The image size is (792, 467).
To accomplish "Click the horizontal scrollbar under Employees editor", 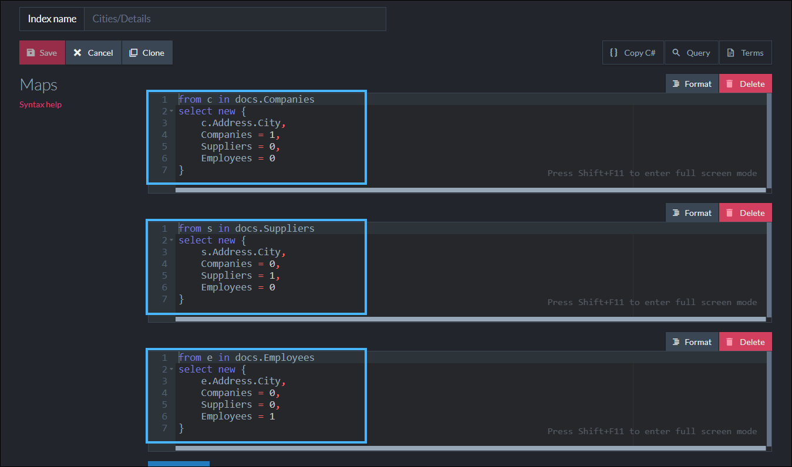I will (470, 448).
